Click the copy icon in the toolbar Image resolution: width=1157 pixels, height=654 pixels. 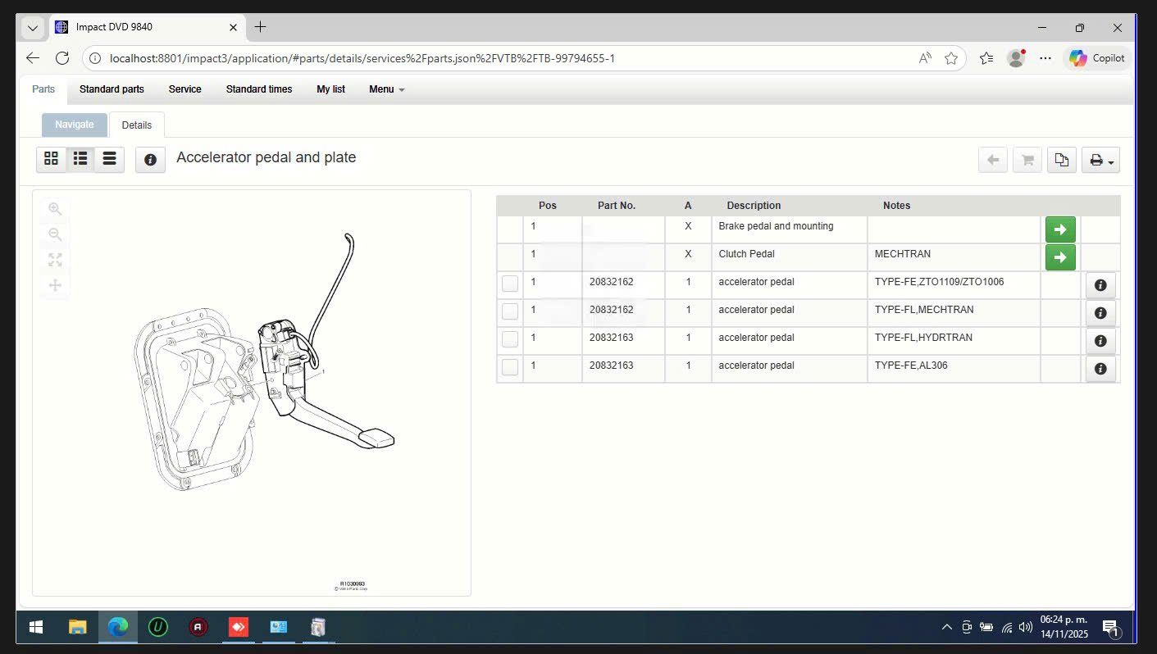[x=1062, y=160]
